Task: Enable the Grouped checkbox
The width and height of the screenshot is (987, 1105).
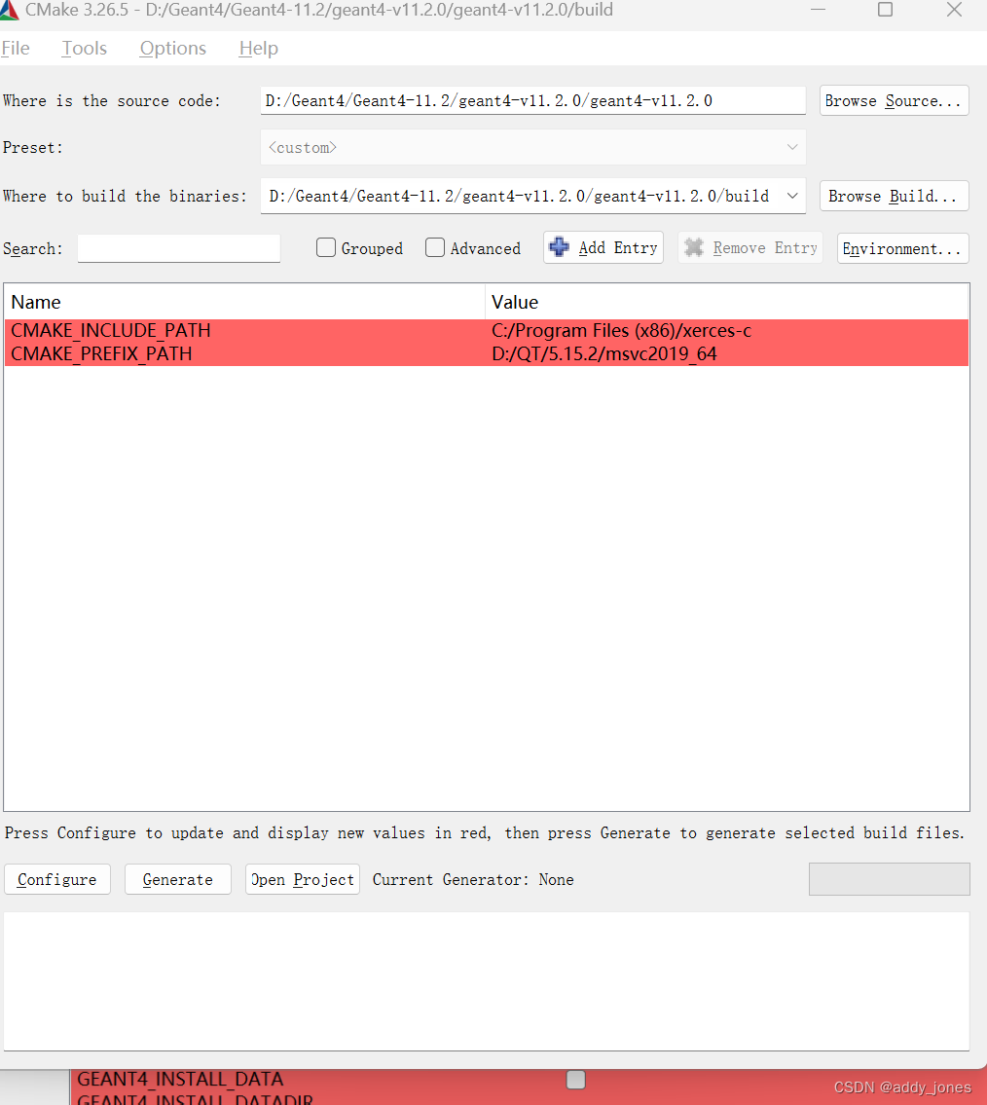Action: [326, 247]
